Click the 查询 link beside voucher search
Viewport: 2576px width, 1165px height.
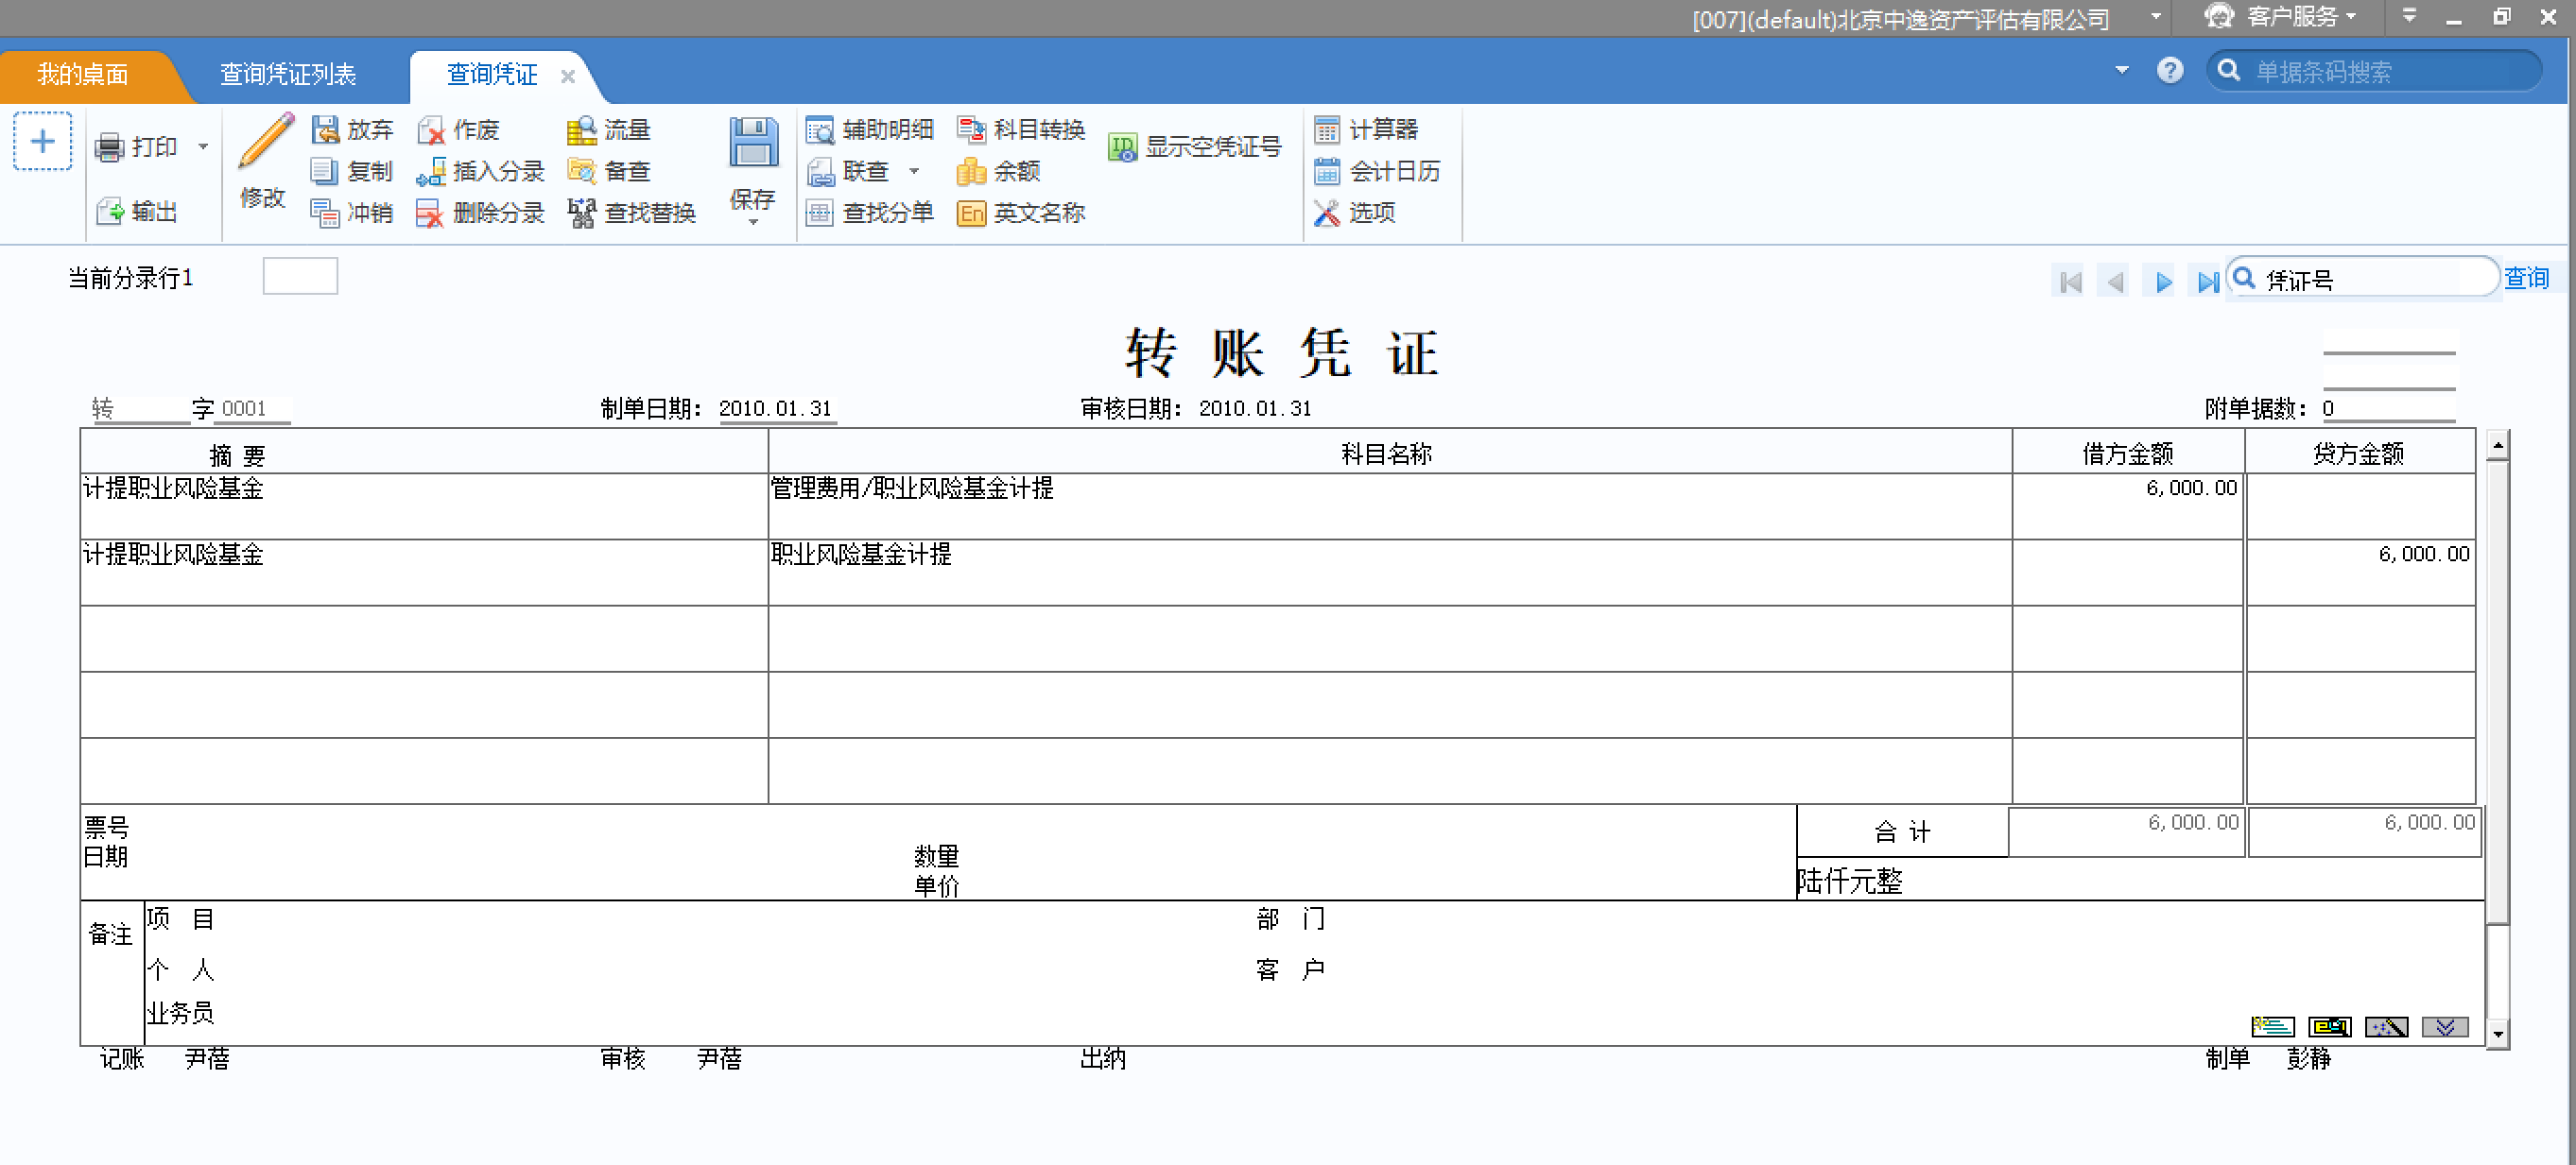coord(2525,278)
